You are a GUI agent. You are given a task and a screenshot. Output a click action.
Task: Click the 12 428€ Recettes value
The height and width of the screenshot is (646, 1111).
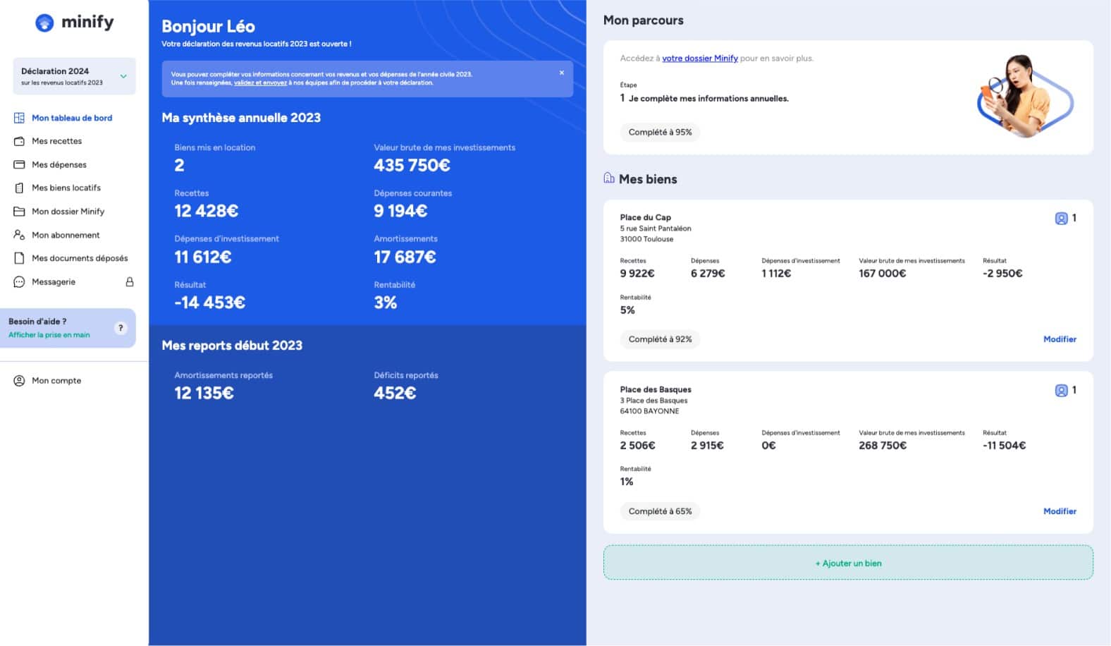(x=207, y=211)
